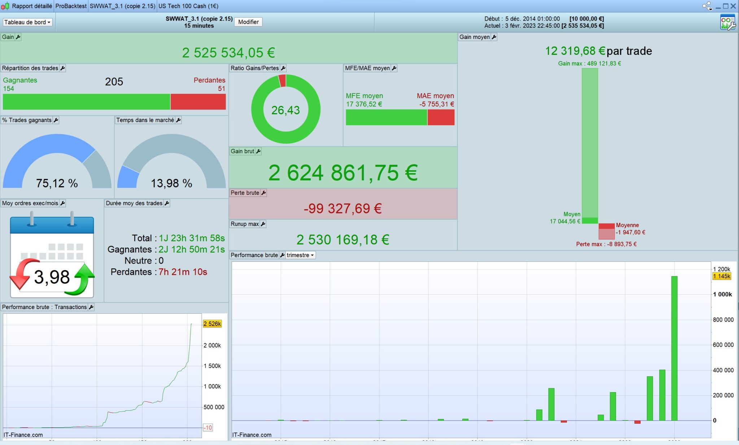Screen dimensions: 739x445
Task: Open wrench settings for Temps dans le marché
Action: pos(178,120)
